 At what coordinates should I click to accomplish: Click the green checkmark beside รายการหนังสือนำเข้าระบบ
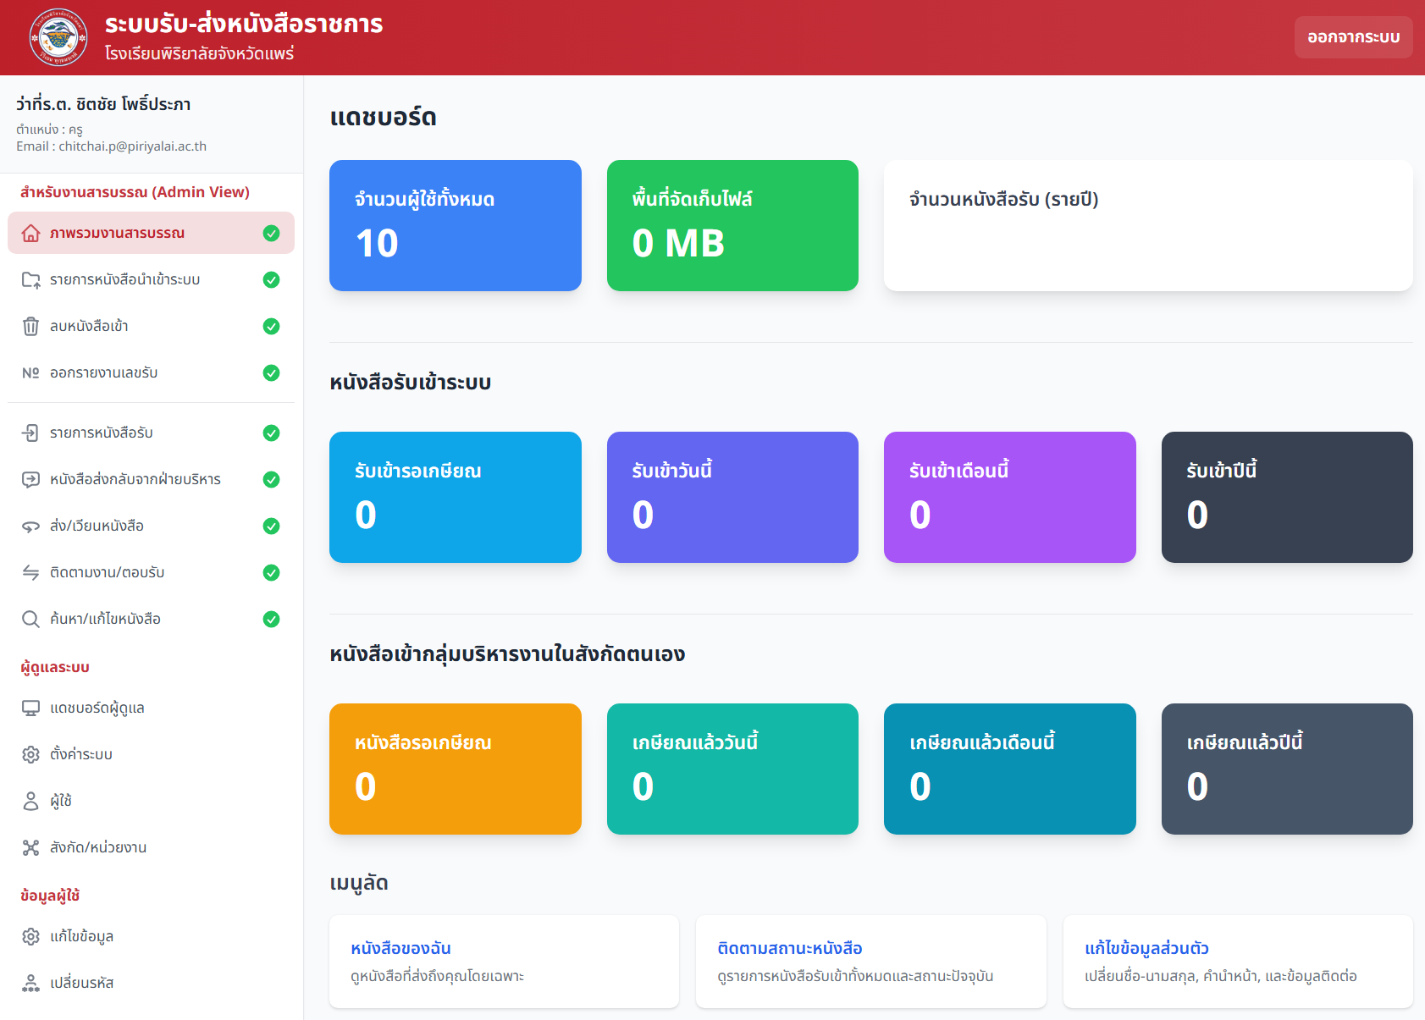coord(271,279)
